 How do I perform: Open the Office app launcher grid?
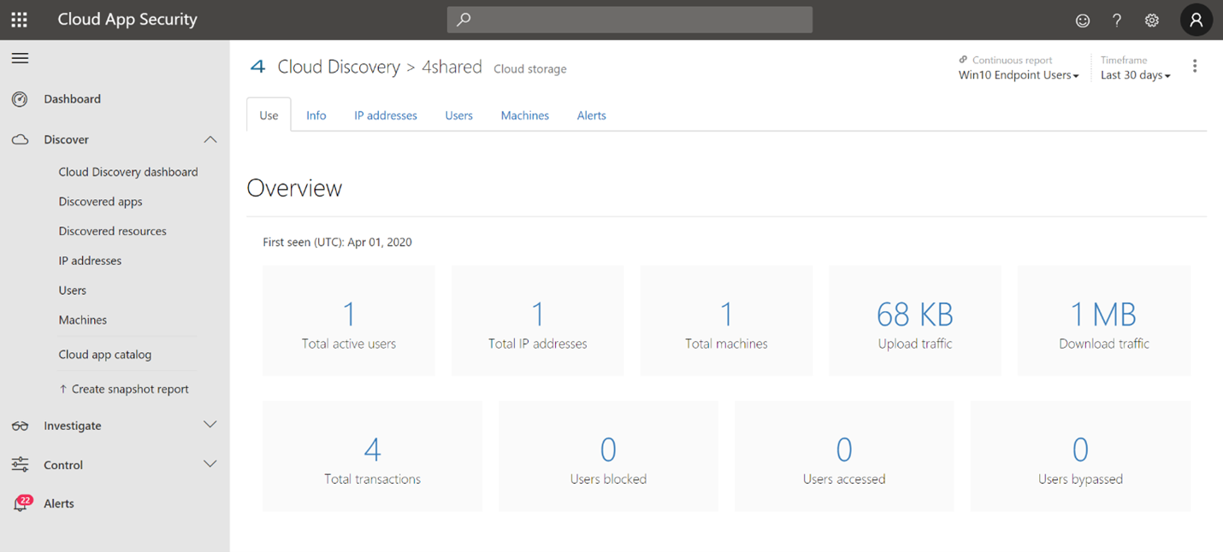[x=19, y=20]
